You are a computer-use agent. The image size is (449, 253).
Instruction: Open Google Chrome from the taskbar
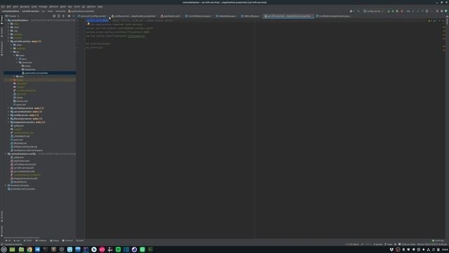pos(29,249)
